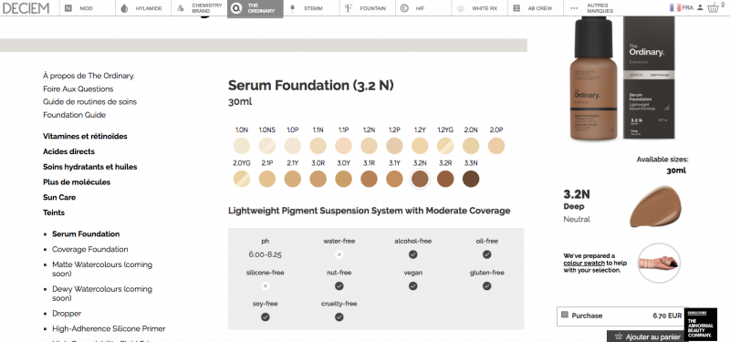Select shade swatch 1.0N

coord(242,146)
